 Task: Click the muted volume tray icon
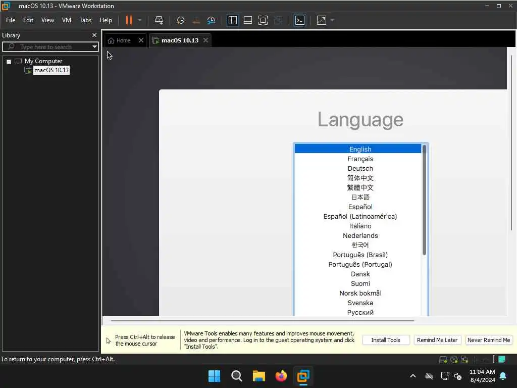tap(457, 376)
